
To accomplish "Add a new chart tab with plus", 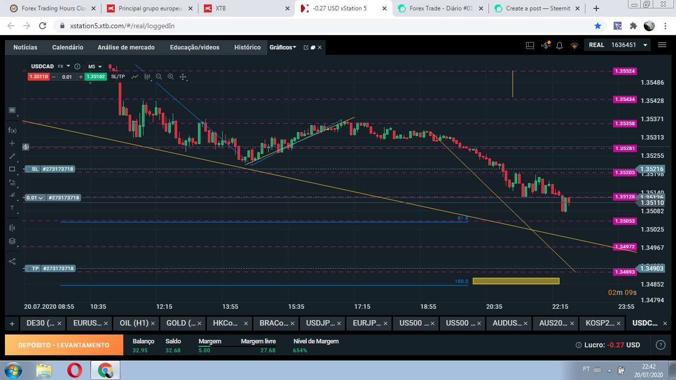I will tap(12, 324).
